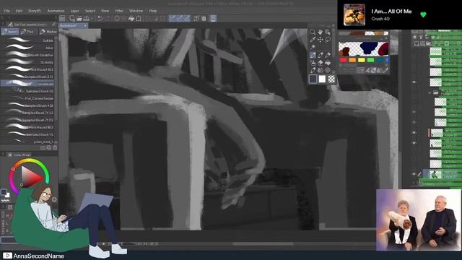
Task: Like the song with the green heart
Action: [423, 14]
